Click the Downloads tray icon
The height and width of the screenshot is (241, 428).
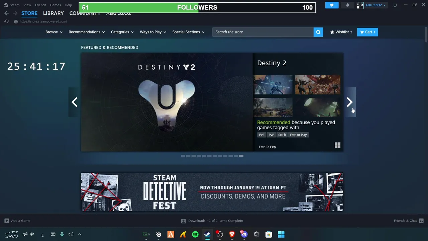point(183,221)
